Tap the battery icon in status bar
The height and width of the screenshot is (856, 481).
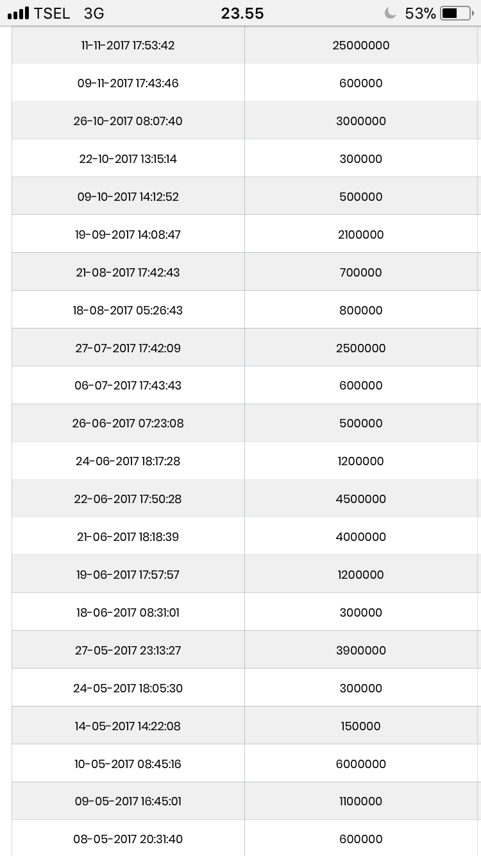pyautogui.click(x=456, y=13)
